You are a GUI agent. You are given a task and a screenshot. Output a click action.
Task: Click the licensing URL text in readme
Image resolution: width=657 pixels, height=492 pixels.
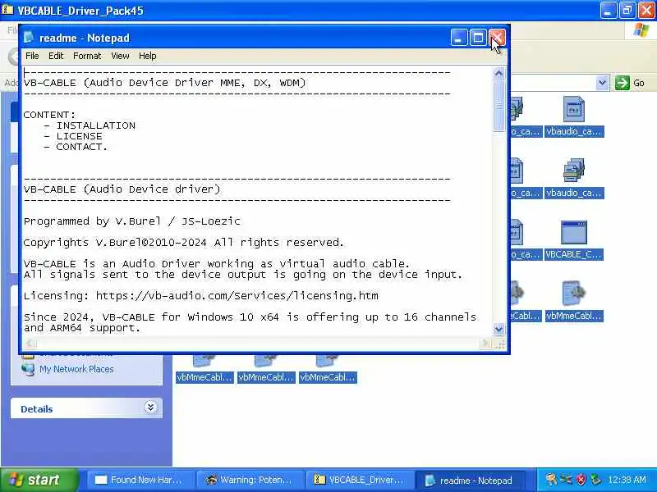237,296
